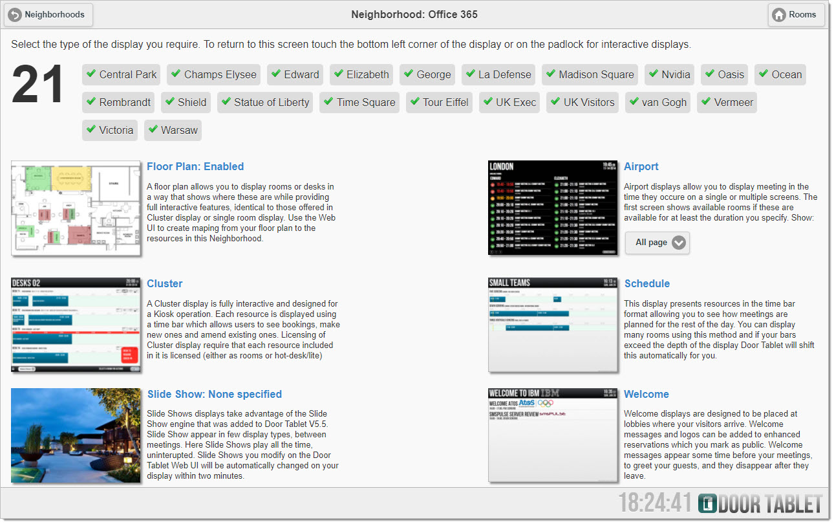Toggle the Time Square room

(x=359, y=102)
